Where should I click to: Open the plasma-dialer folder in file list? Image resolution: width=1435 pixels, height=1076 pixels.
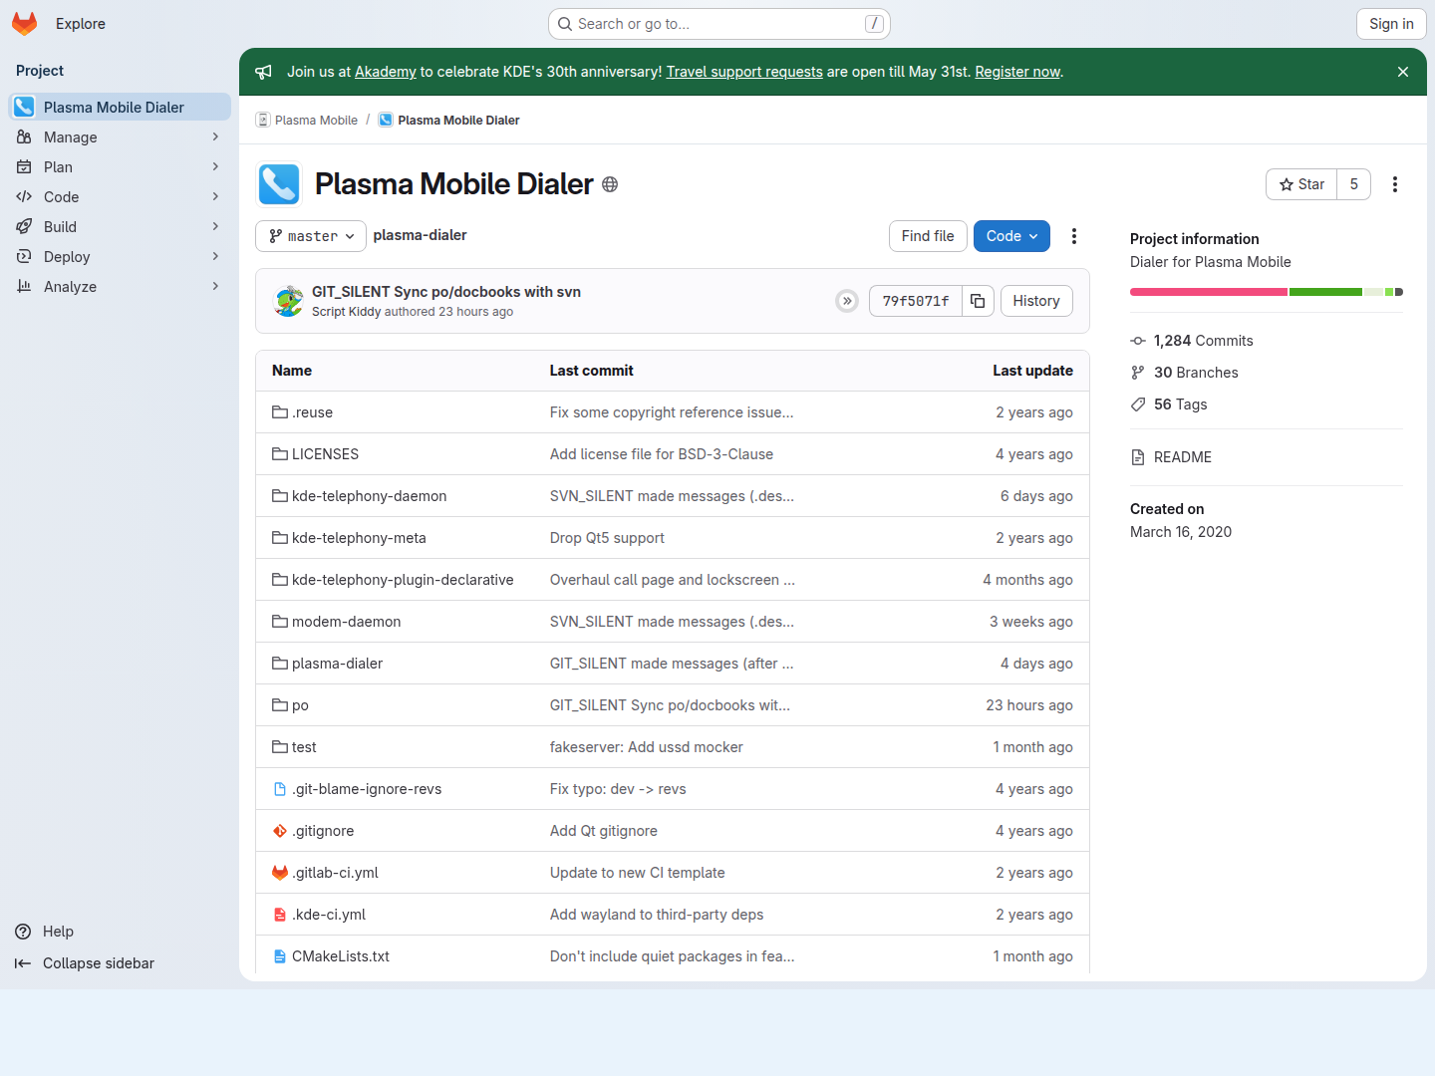click(x=337, y=664)
